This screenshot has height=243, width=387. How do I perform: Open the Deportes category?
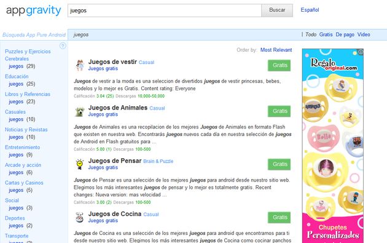click(15, 218)
